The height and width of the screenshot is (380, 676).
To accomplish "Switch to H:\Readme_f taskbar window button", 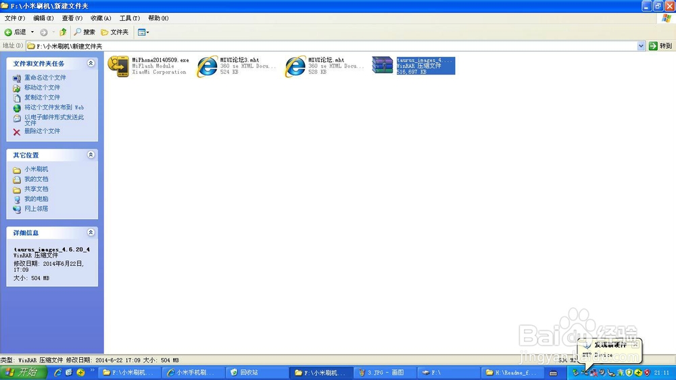I will point(511,373).
